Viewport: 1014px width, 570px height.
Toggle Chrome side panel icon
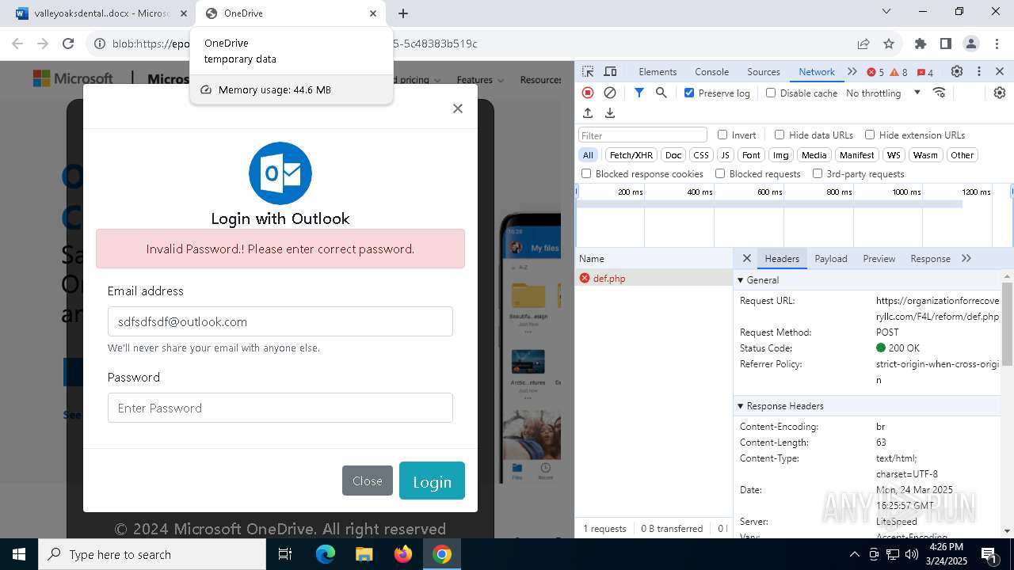[946, 44]
